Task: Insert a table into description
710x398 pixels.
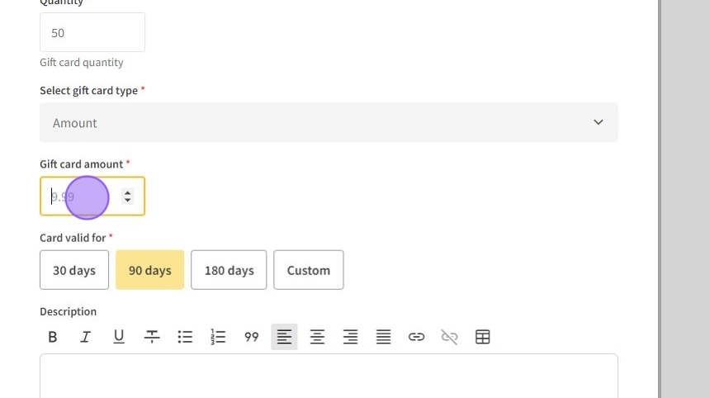Action: tap(483, 337)
